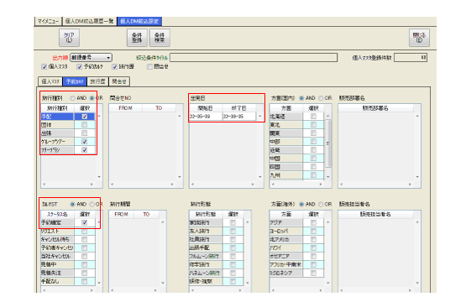The width and height of the screenshot is (466, 302).
Task: Select AND radio for 方面(国内)
Action: 301,98
